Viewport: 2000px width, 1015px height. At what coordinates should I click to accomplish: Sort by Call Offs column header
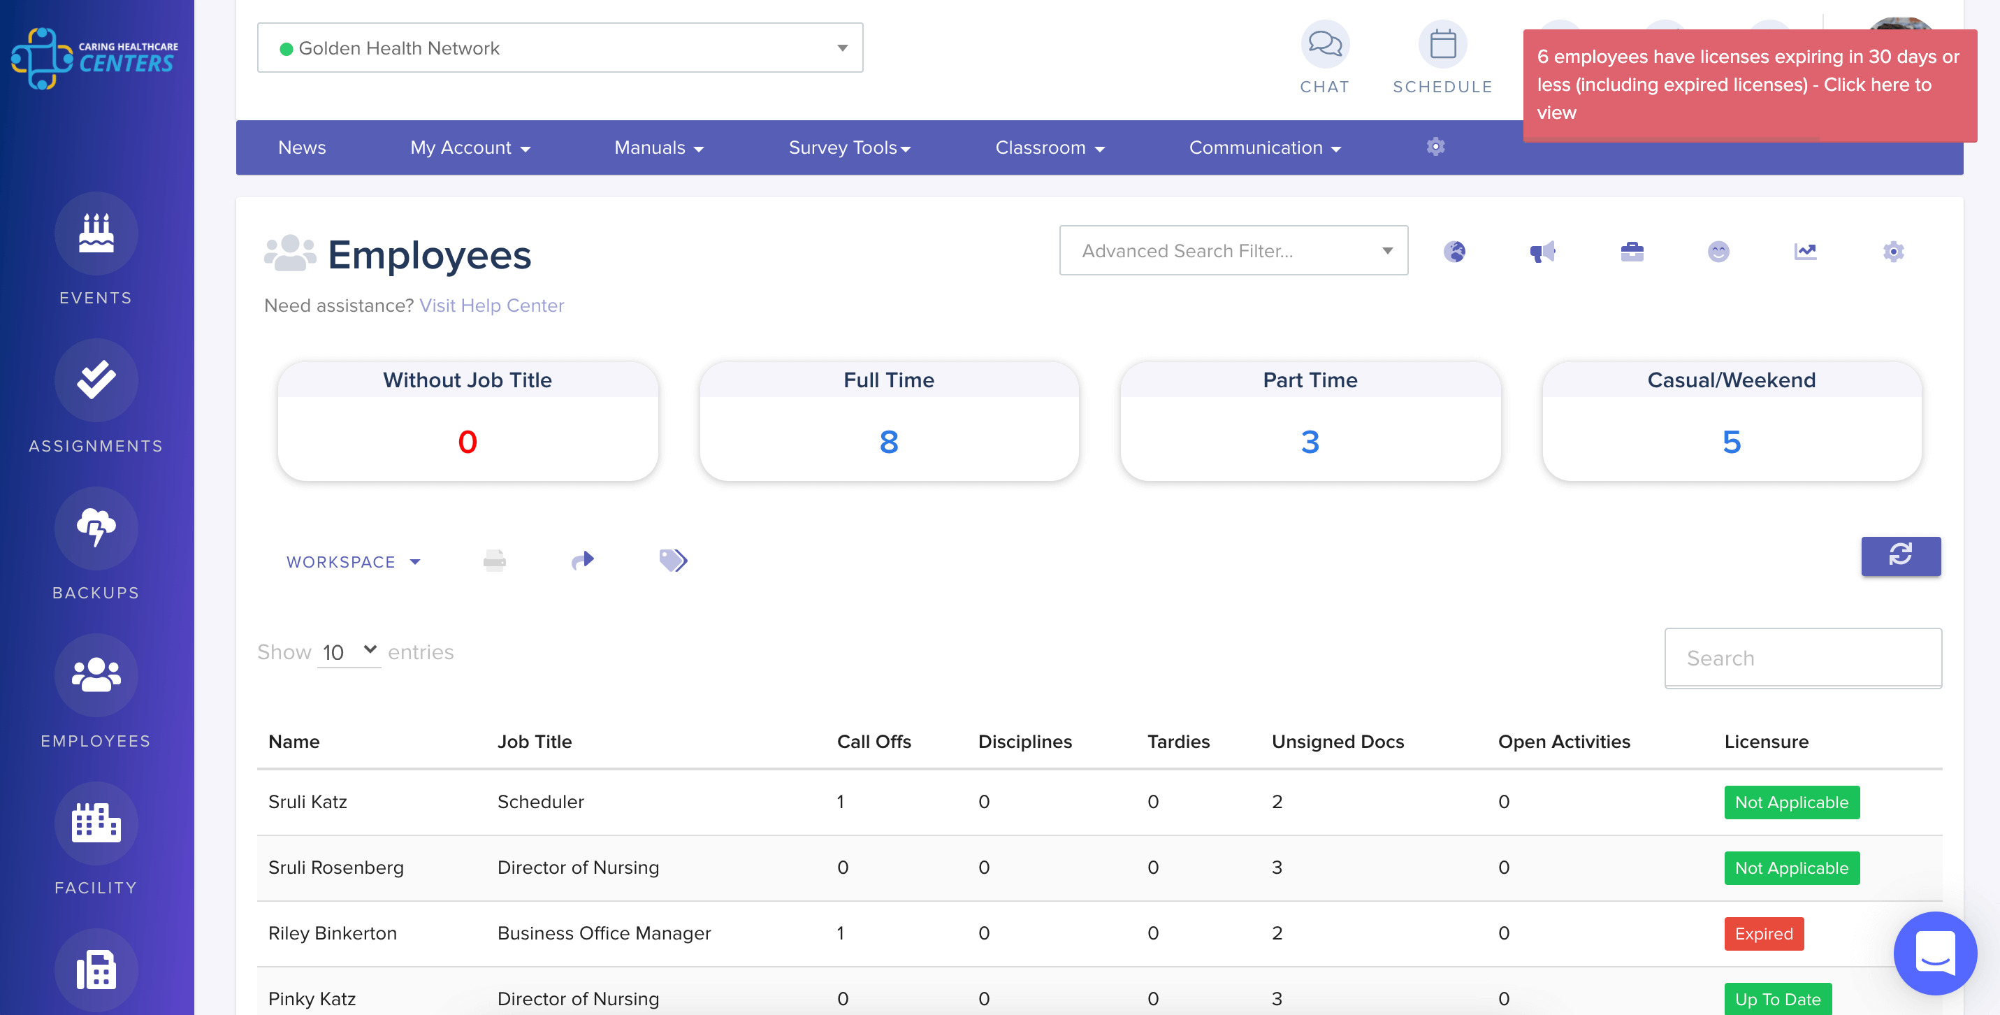(x=874, y=742)
